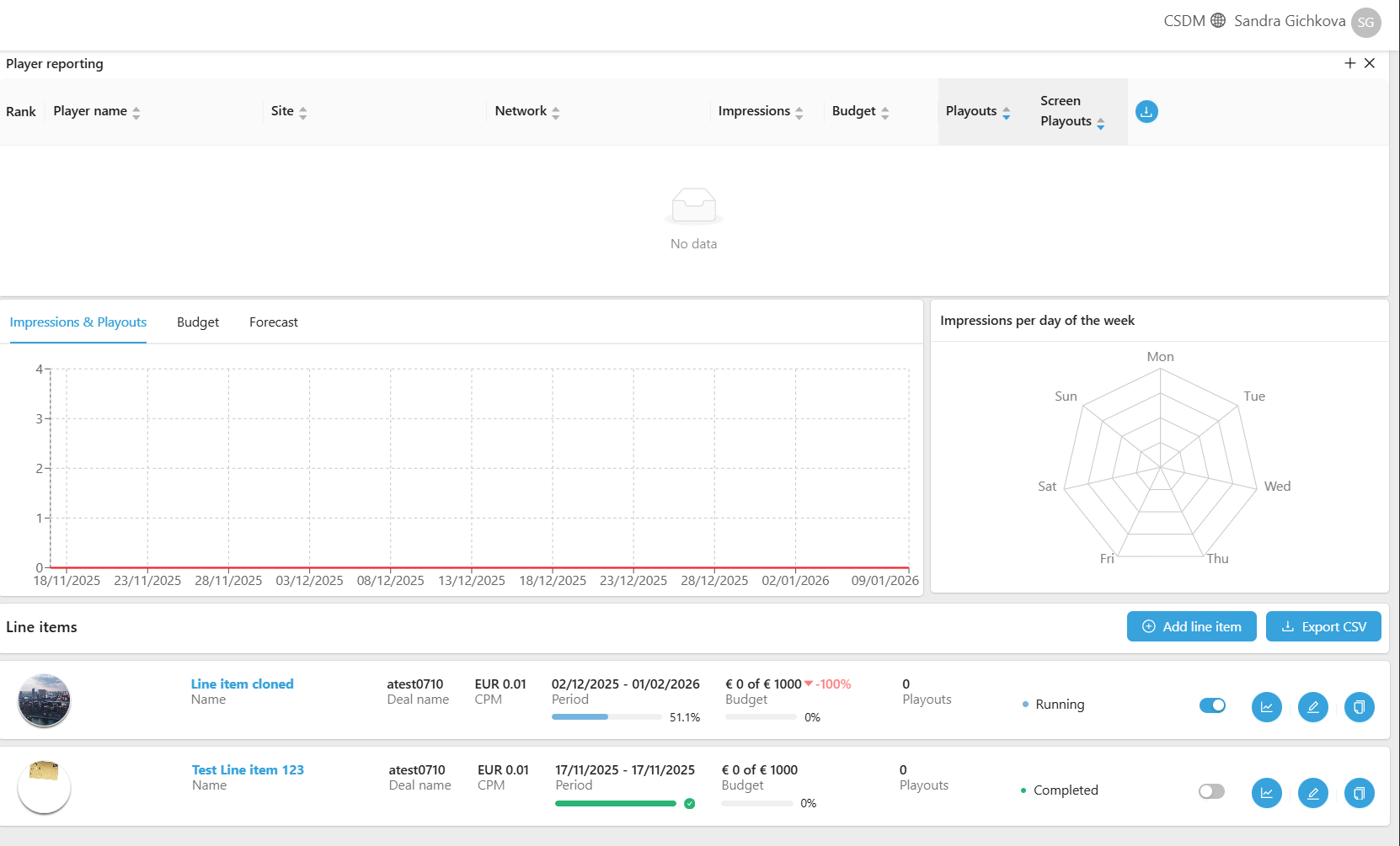This screenshot has height=846, width=1400.
Task: Duplicate the Line item cloned entry
Action: 1359,707
